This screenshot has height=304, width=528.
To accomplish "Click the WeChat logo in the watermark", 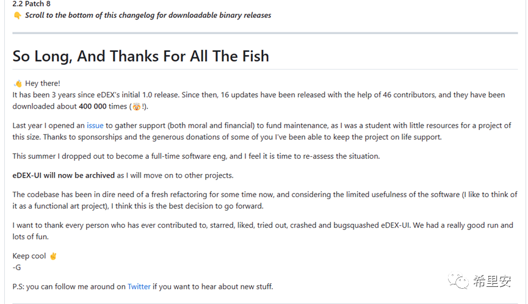I will coord(459,281).
